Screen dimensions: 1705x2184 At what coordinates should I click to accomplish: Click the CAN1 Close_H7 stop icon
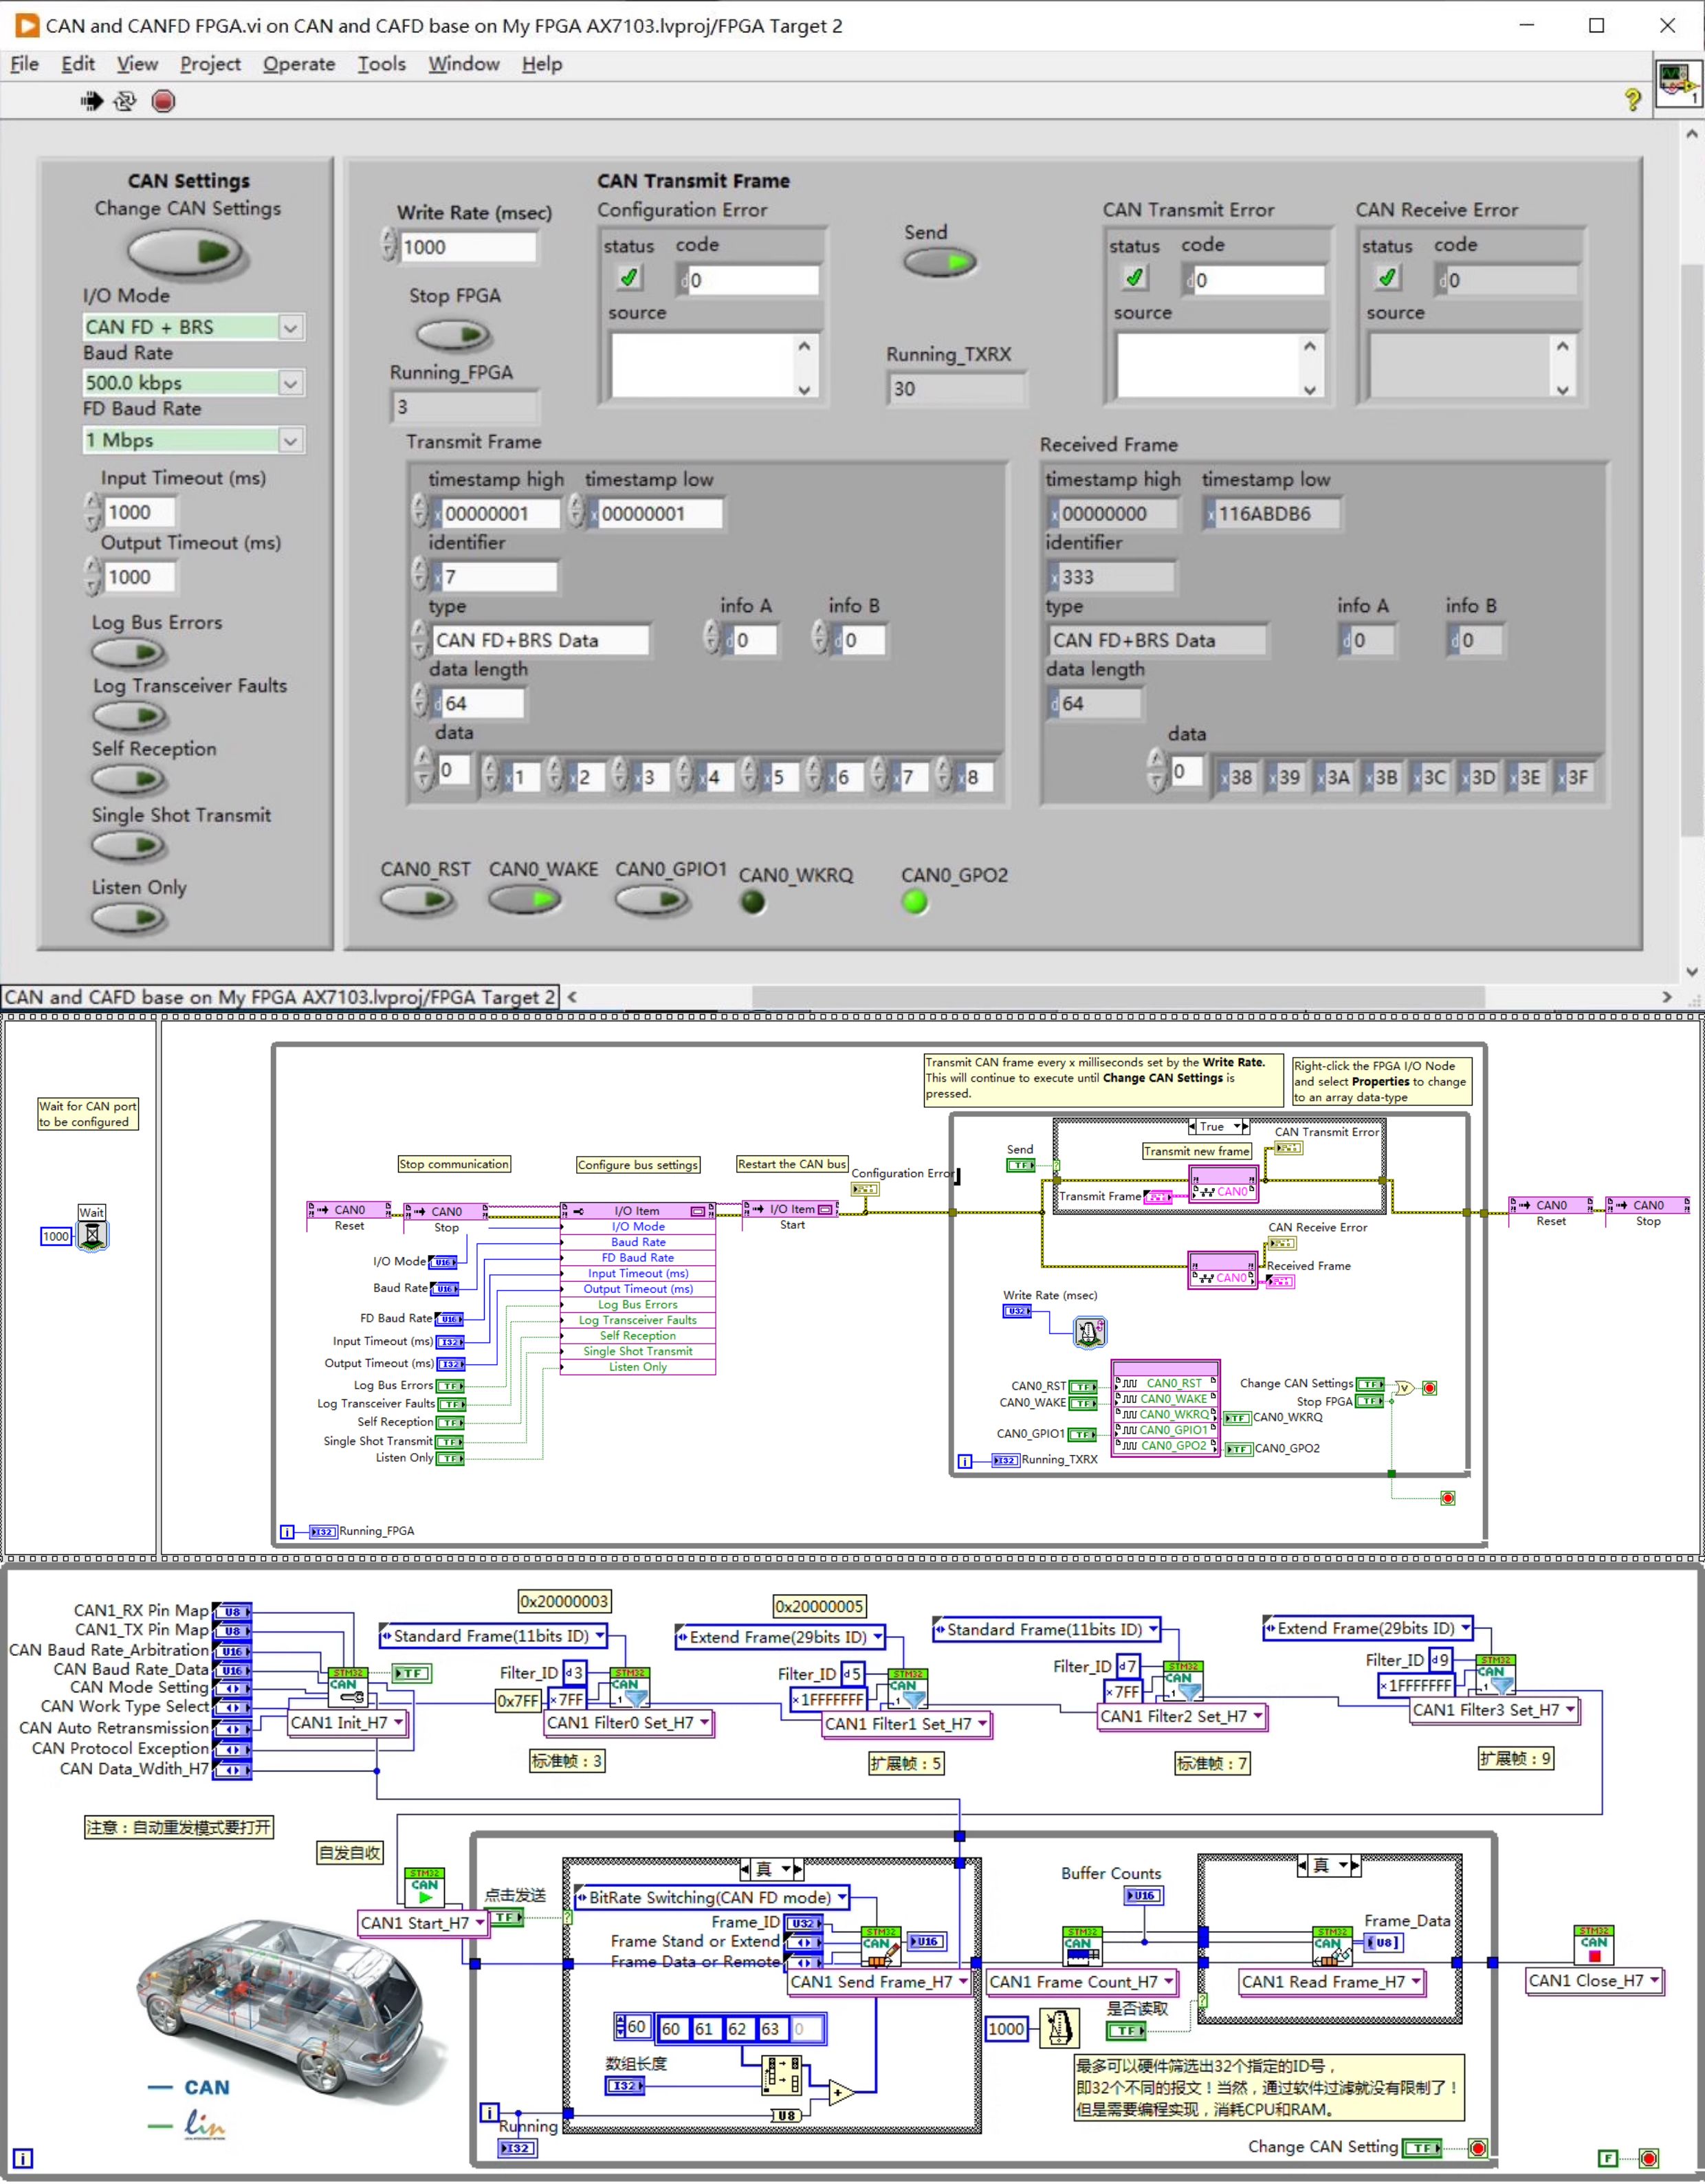[1593, 1945]
